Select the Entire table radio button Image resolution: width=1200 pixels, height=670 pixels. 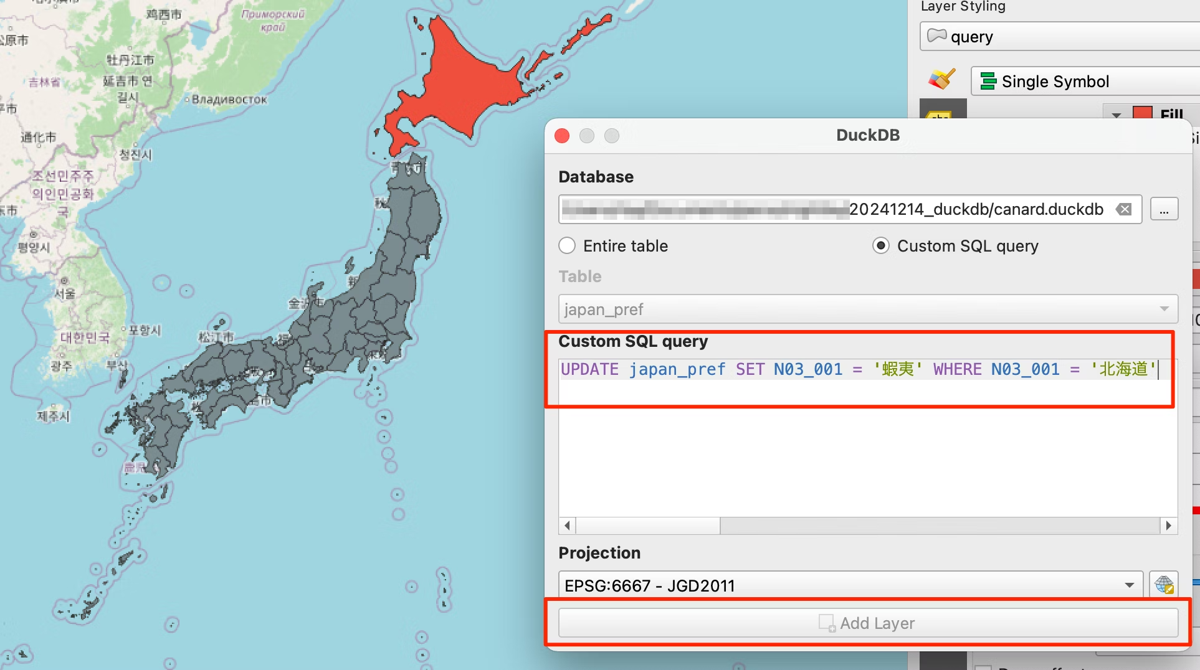[x=567, y=246]
